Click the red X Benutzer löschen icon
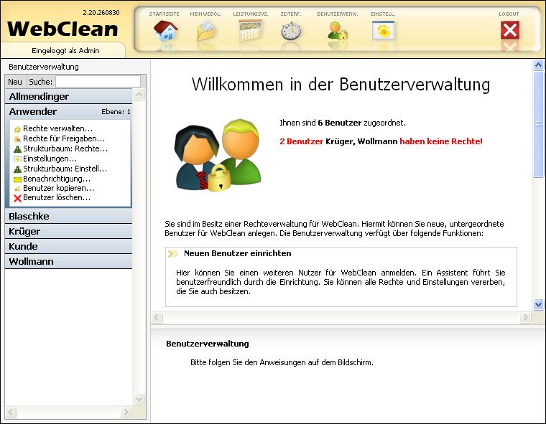 coord(17,198)
